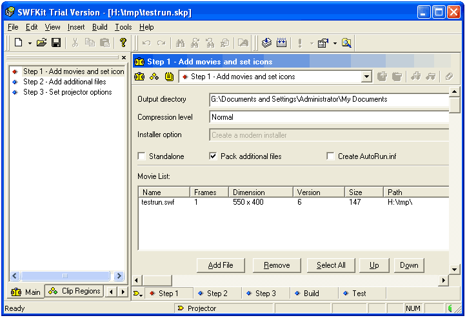Expand the Step 1 combo box arrow
The height and width of the screenshot is (318, 467).
pyautogui.click(x=366, y=77)
